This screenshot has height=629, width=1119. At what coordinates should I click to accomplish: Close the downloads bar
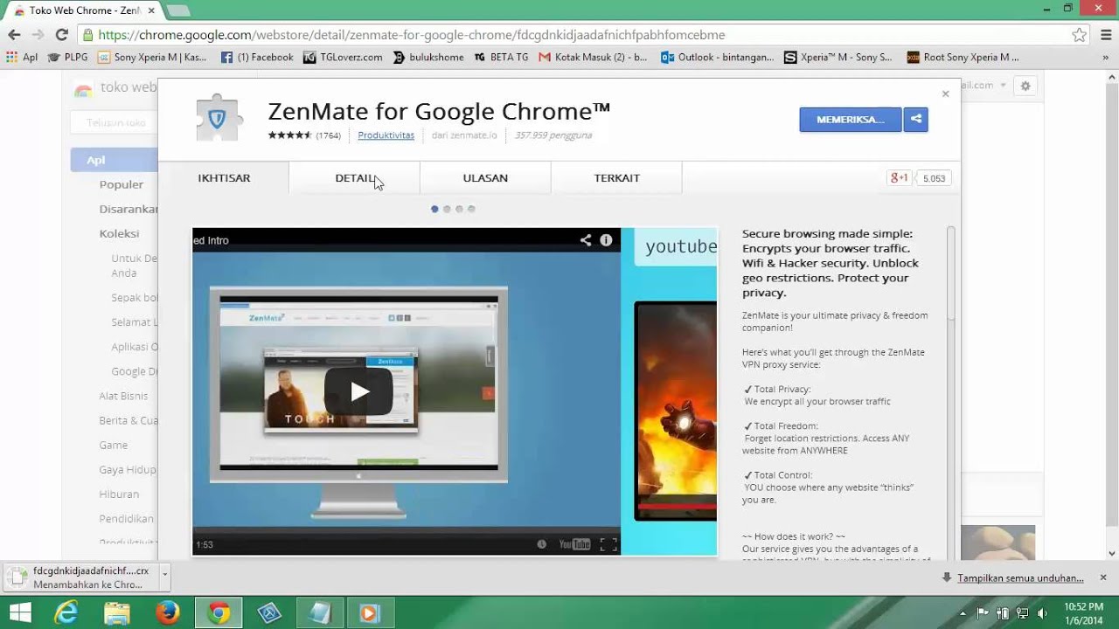tap(1103, 577)
